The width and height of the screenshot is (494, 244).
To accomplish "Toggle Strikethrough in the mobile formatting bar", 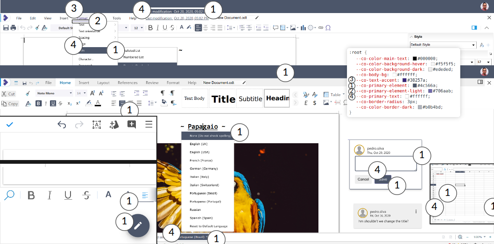I will [x=86, y=195].
